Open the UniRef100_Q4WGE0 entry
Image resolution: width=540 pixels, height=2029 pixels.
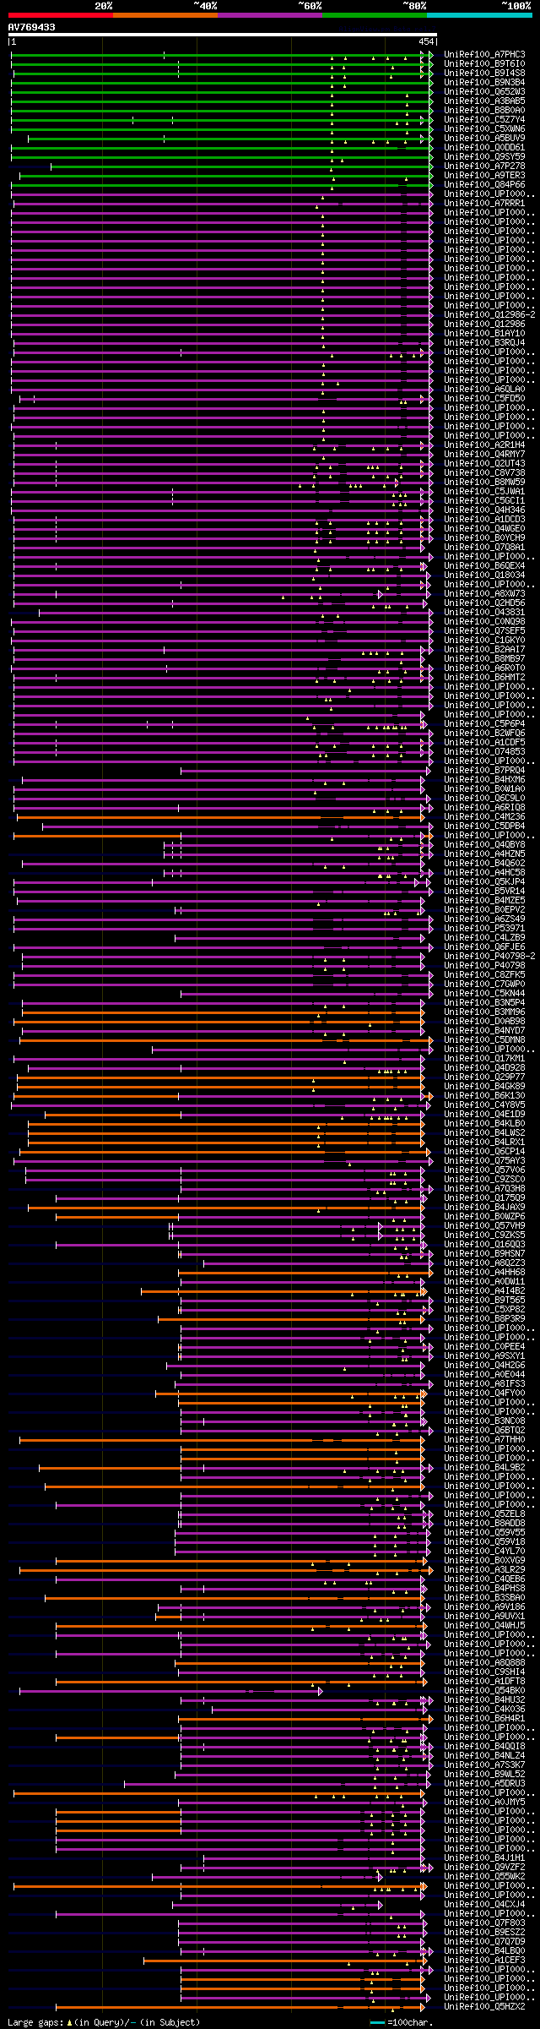[484, 528]
